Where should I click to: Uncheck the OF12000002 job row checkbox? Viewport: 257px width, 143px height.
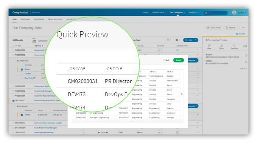pos(14,101)
